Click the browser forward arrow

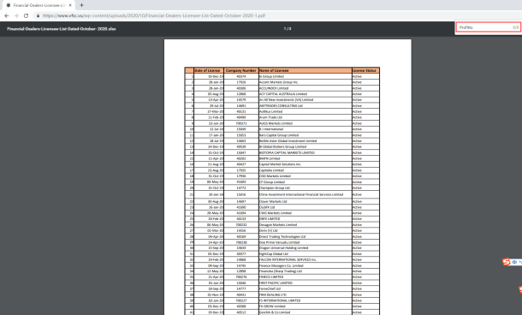(16, 15)
